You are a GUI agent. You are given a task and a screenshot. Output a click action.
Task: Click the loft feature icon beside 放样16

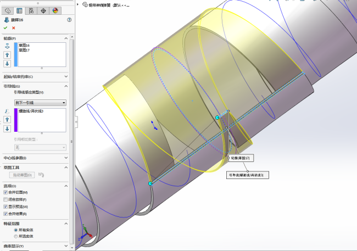point(7,20)
